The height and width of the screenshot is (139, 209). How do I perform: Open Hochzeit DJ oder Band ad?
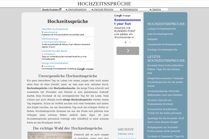click(56, 51)
